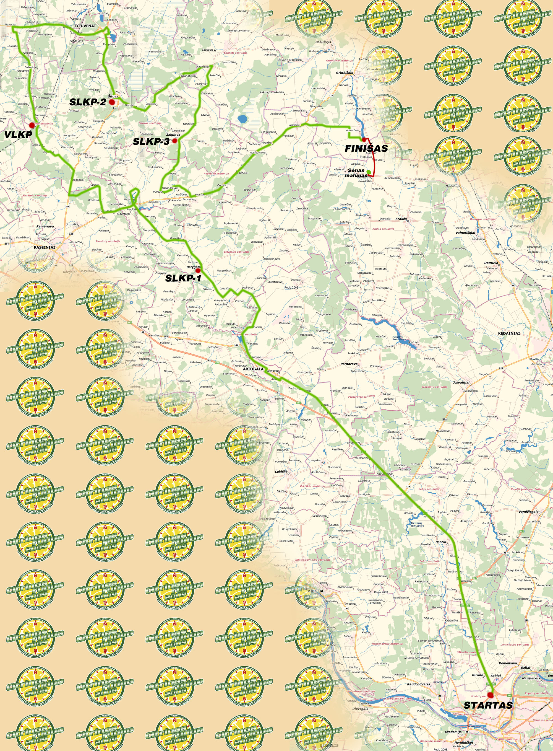This screenshot has width=553, height=751.
Task: Click the Saukoto seniūnija district label
Action: pyautogui.click(x=236, y=53)
